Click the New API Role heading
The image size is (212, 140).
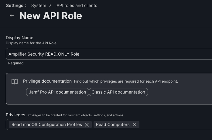pos(51,16)
